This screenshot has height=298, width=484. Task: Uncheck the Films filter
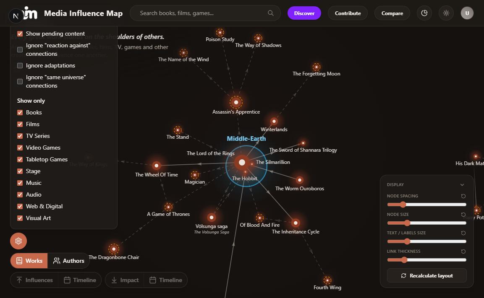click(x=20, y=124)
